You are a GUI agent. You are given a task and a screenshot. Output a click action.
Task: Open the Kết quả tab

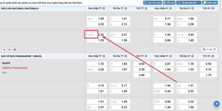(x=171, y=2)
